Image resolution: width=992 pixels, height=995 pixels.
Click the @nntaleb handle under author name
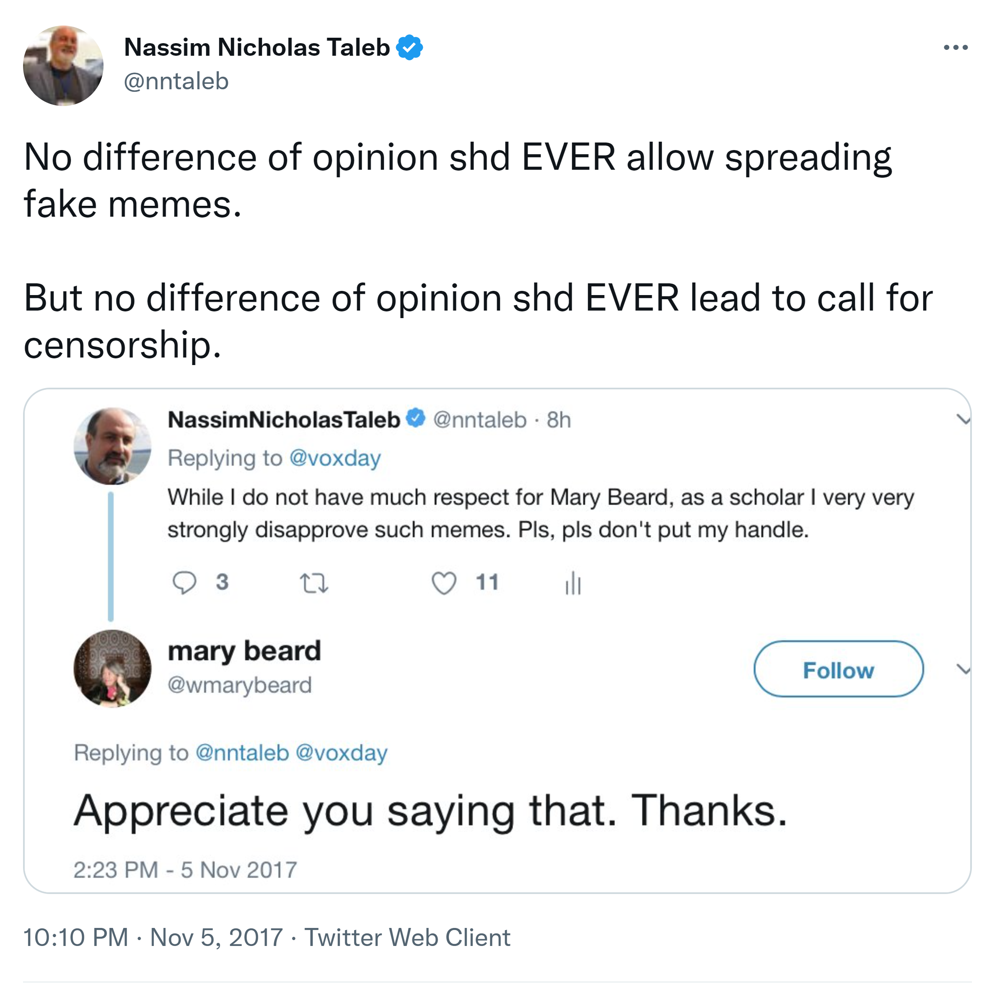coord(176,81)
